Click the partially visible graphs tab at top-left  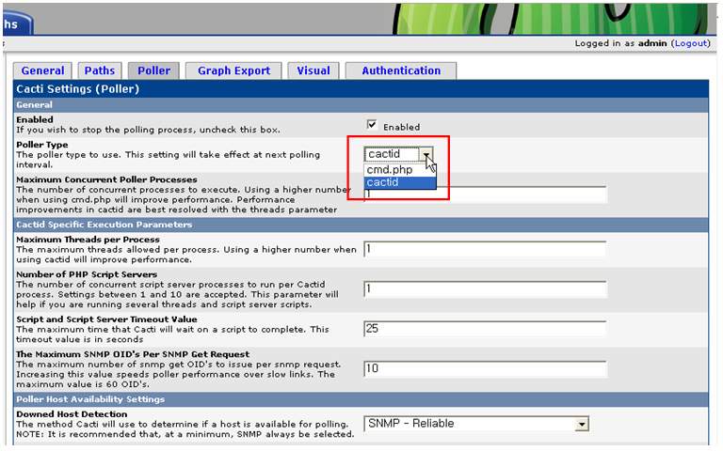17,23
